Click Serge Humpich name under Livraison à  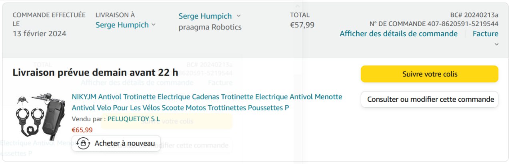pos(122,25)
